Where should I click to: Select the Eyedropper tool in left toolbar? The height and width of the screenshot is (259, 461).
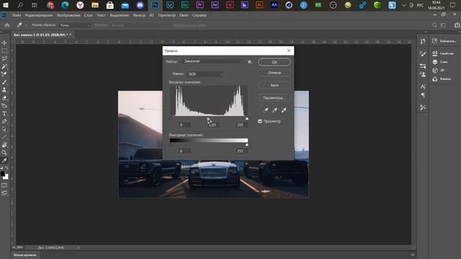(x=4, y=160)
